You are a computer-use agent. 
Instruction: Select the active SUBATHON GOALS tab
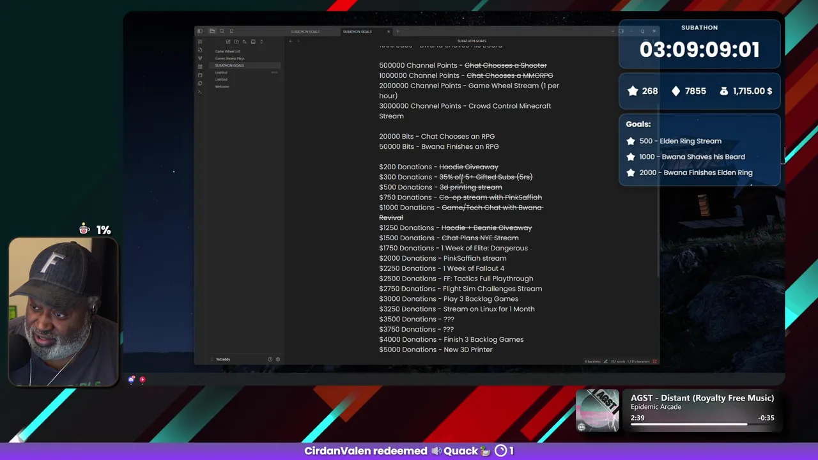point(357,31)
